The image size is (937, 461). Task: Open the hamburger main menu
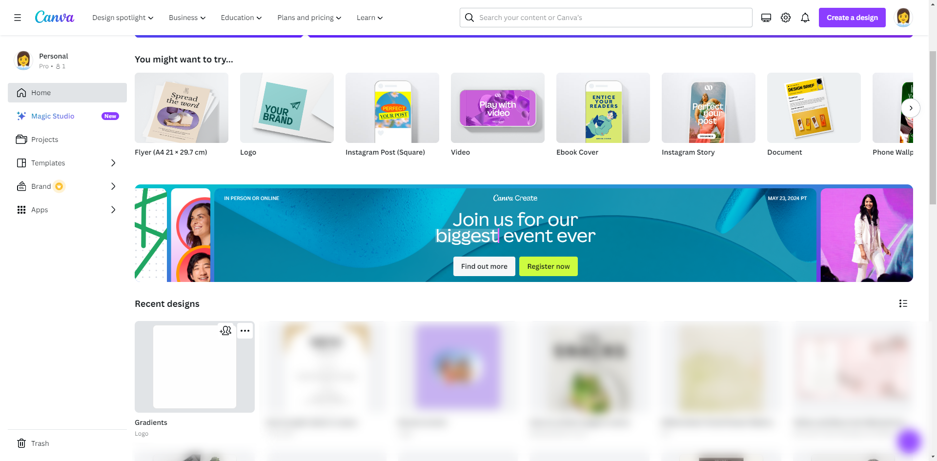coord(18,18)
